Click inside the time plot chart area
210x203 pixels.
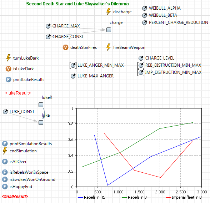139,147
